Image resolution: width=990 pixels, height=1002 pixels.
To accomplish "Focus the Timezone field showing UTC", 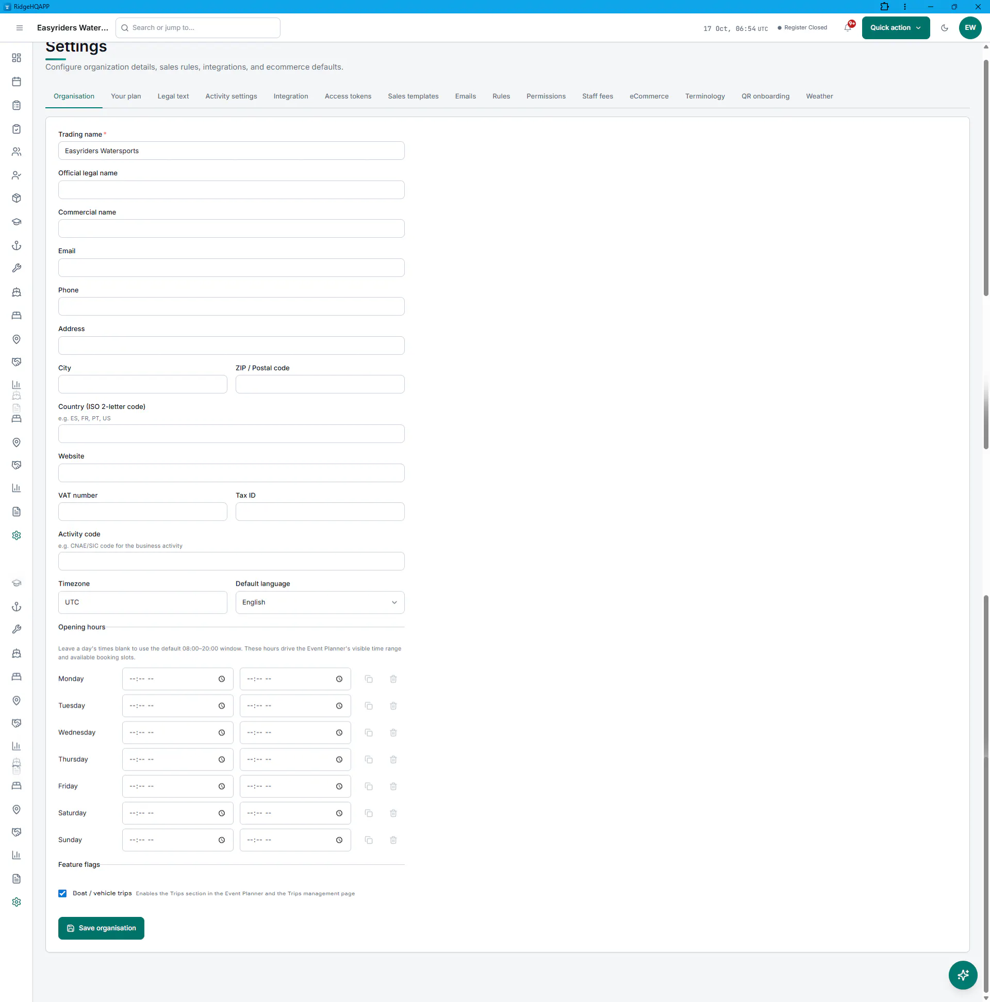I will (x=143, y=602).
